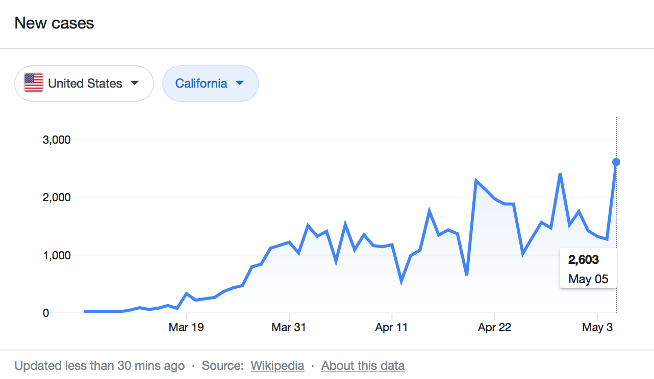This screenshot has height=379, width=654.
Task: Click the United States dropdown arrow
Action: coord(135,83)
